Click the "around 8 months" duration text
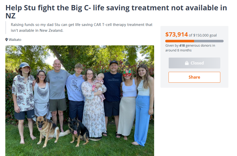The height and width of the screenshot is (156, 237). pos(178,50)
